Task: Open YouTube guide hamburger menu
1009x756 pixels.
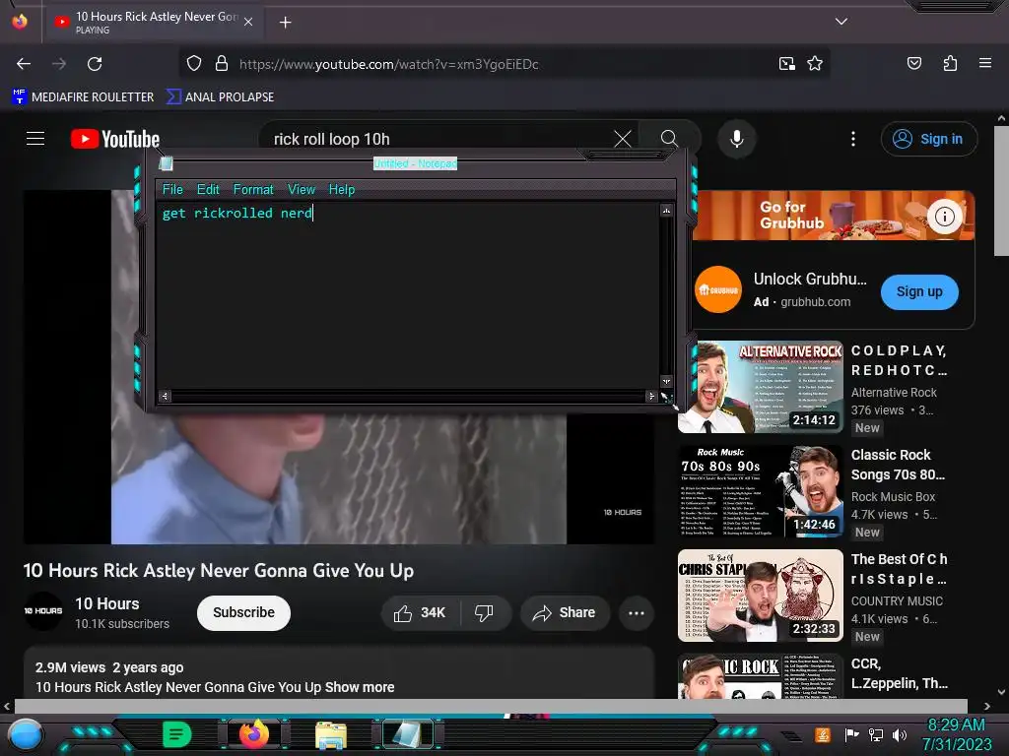Action: coord(35,138)
